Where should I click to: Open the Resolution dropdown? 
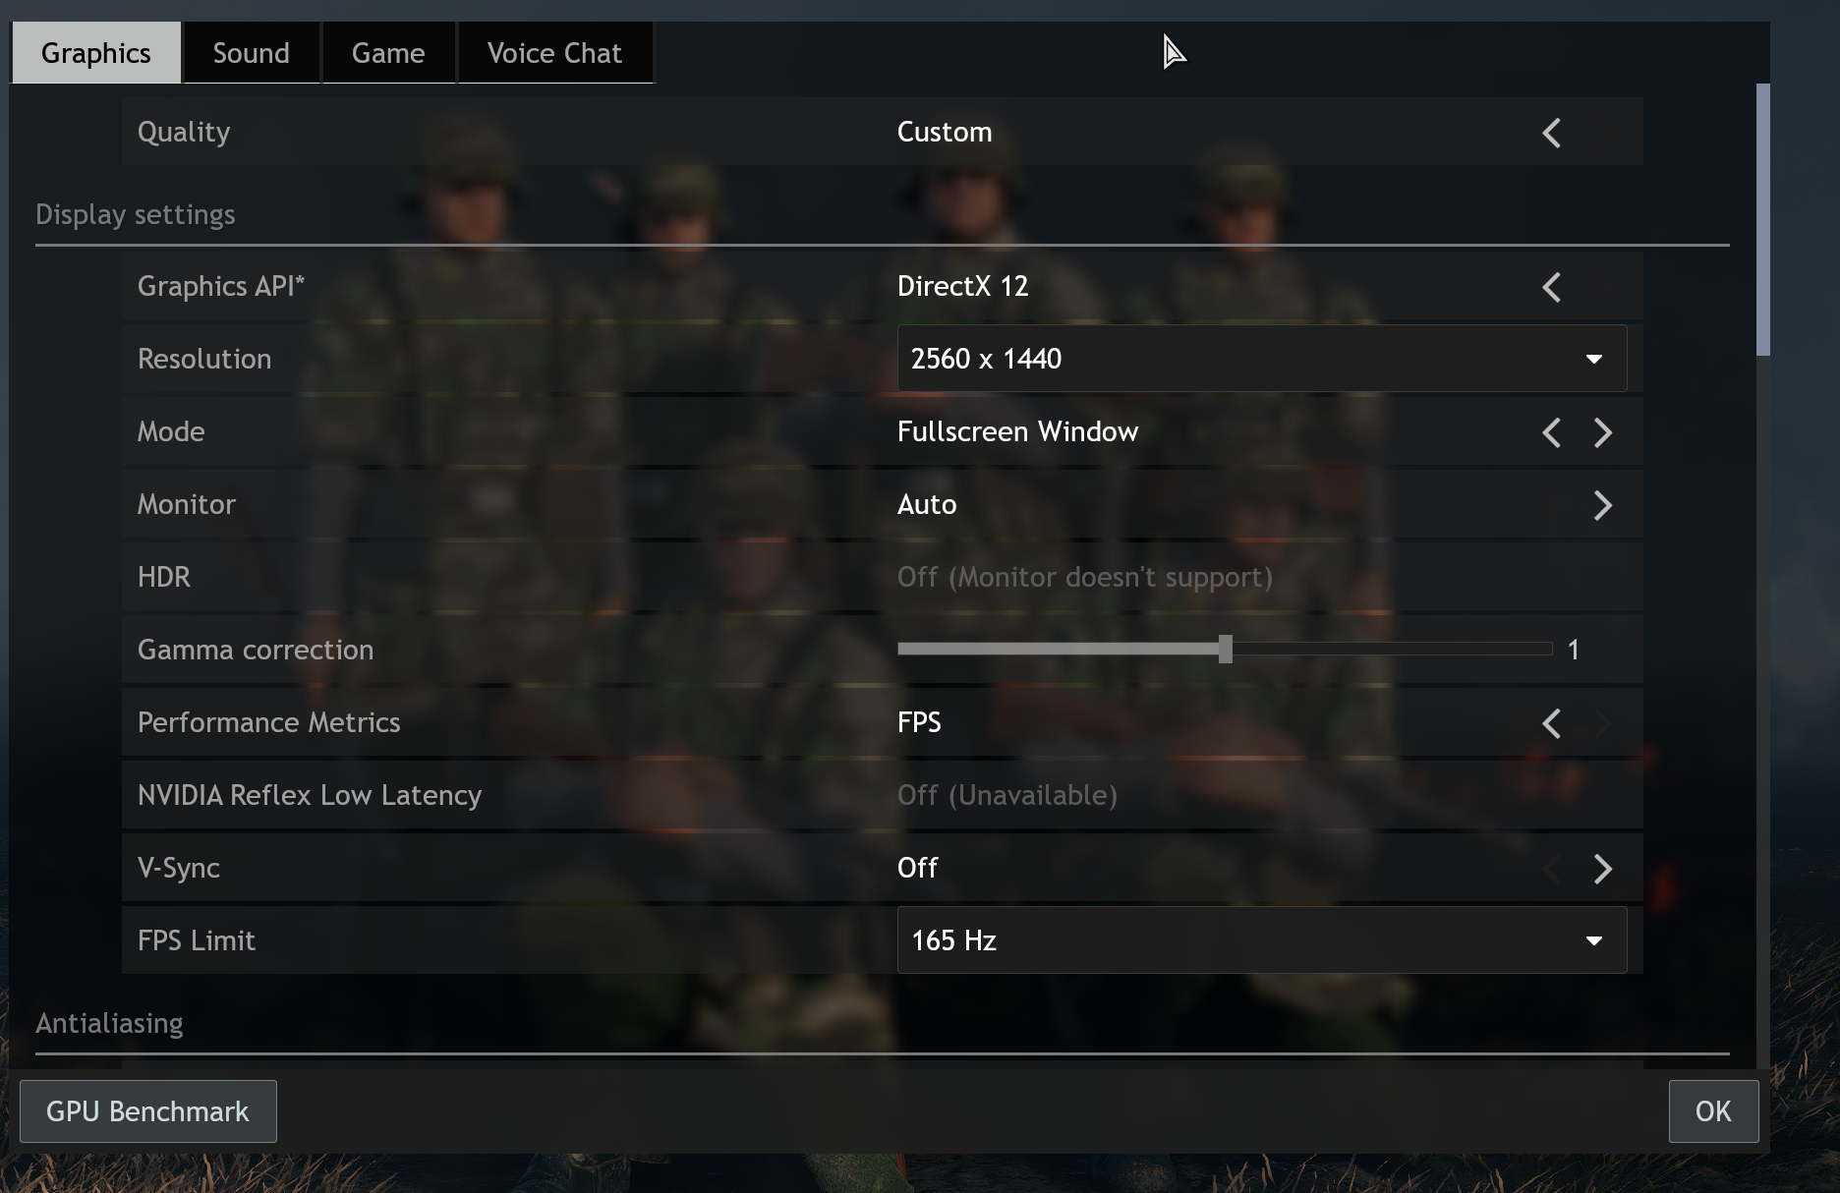1260,359
